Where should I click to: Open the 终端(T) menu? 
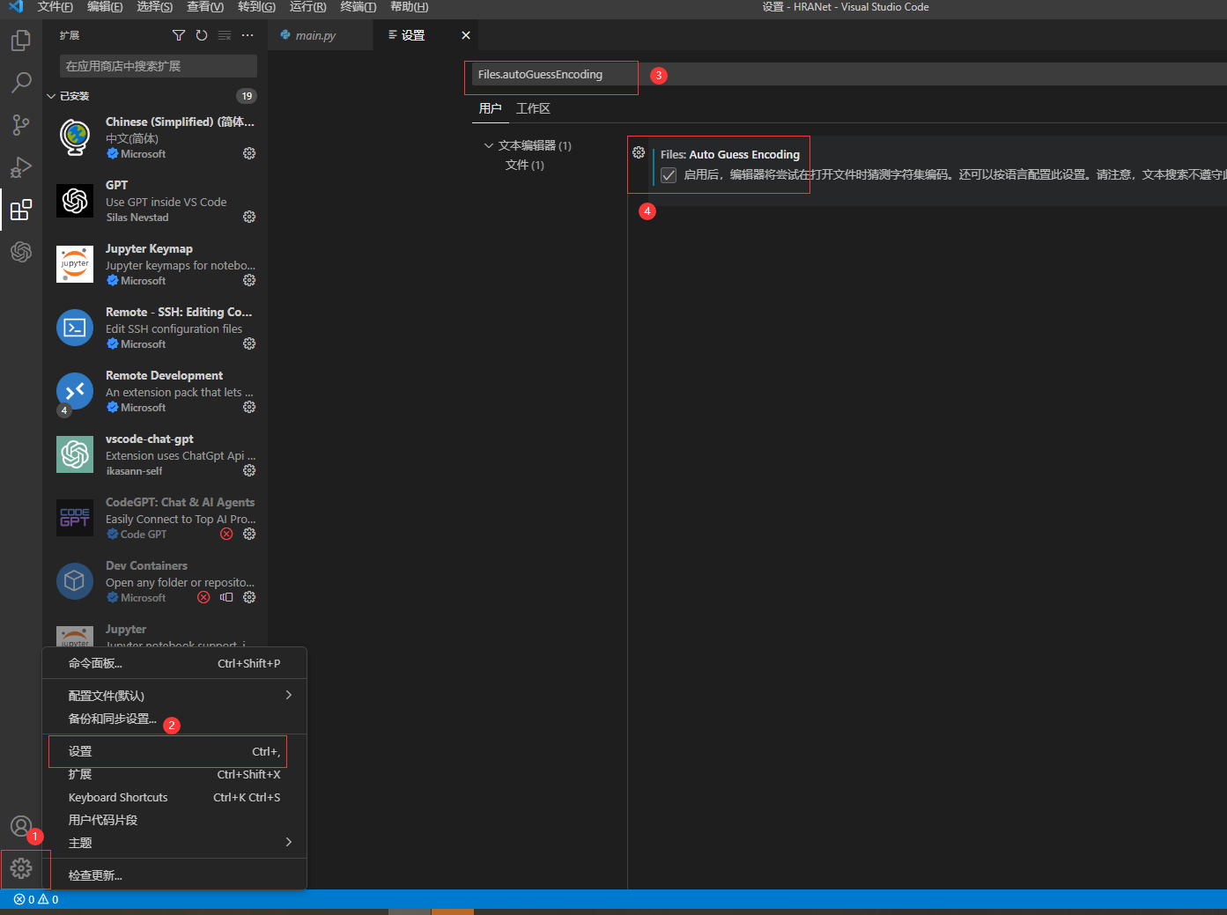tap(358, 7)
